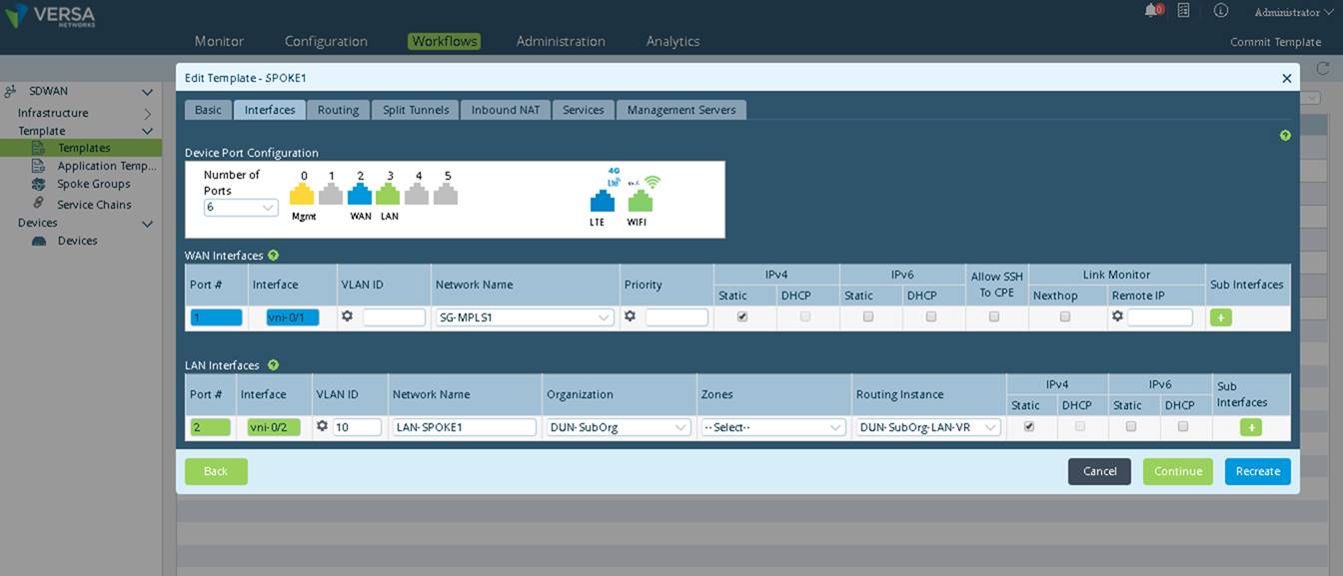Select the unassigned port 4 icon
Viewport: 1343px width, 576px height.
tap(417, 194)
